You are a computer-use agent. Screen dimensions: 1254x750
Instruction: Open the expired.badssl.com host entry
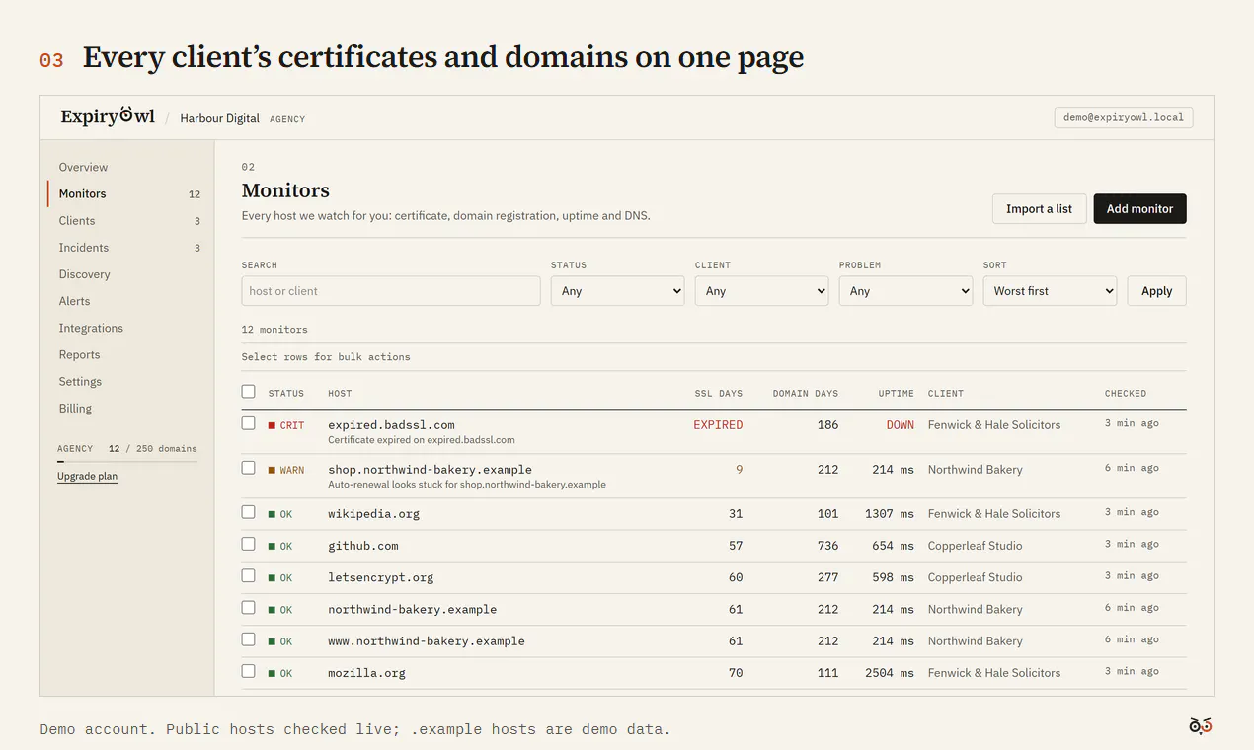pyautogui.click(x=391, y=425)
